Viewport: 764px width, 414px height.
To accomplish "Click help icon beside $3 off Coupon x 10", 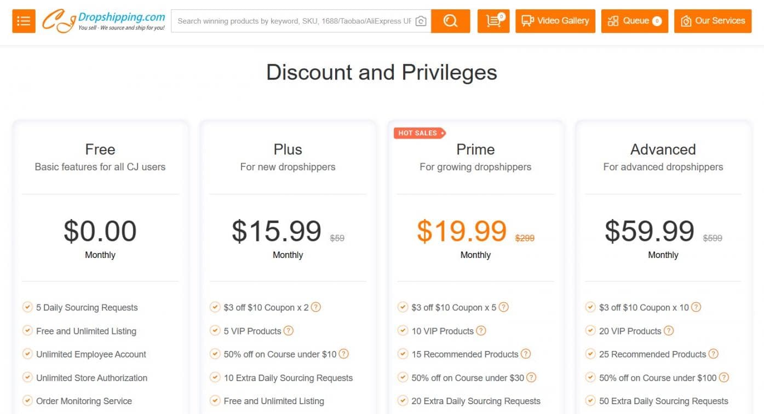I will 696,307.
